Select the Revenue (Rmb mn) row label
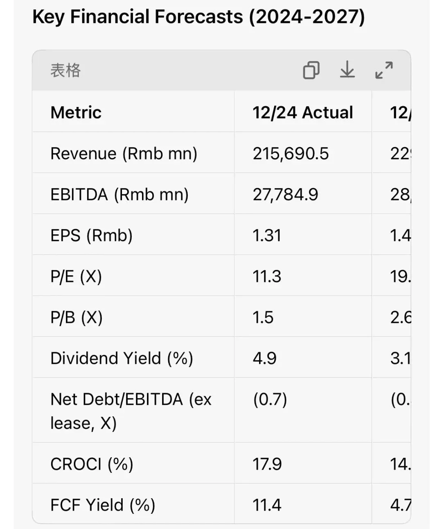The width and height of the screenshot is (442, 529). coord(124,154)
